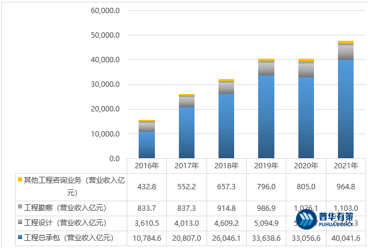Select the table cell showing 4,013.0

tap(186, 223)
